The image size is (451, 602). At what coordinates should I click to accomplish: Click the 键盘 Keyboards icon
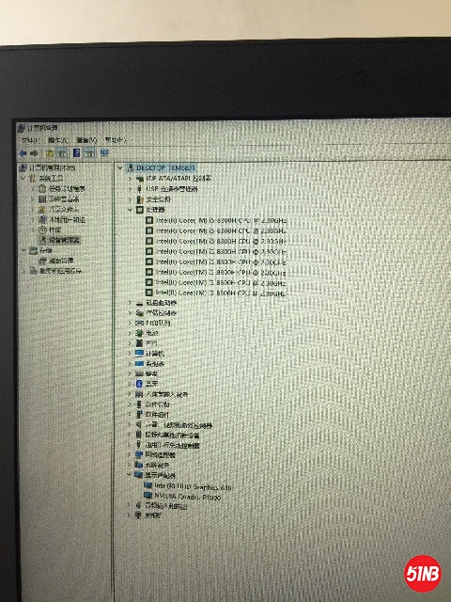[140, 373]
